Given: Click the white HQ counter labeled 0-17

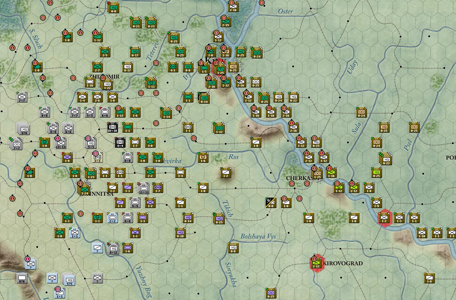Looking at the screenshot, I should 127,67.
